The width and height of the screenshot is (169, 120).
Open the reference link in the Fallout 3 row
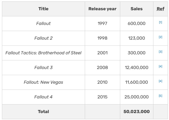pyautogui.click(x=160, y=67)
